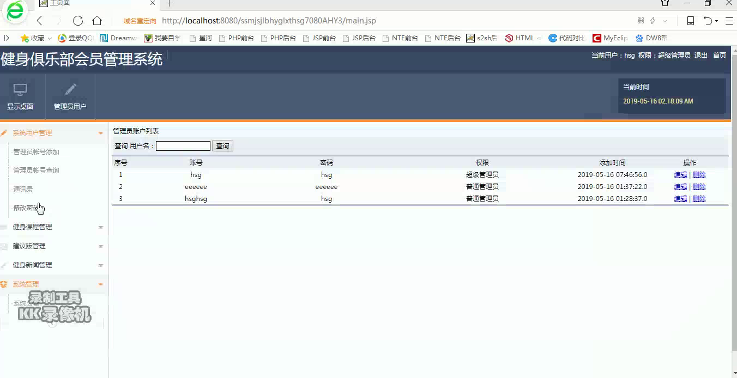Click the 添加时间 column header

coord(612,163)
